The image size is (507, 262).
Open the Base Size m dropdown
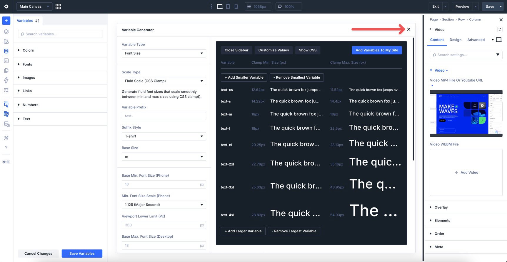(x=164, y=157)
